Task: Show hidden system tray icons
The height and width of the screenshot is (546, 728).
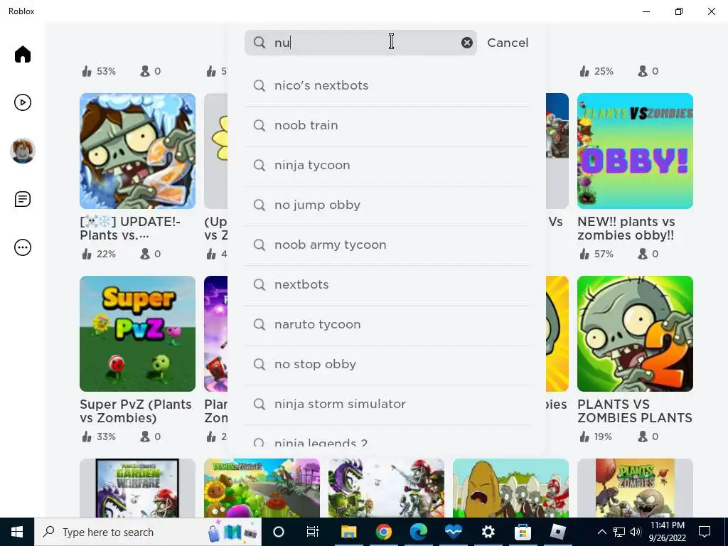Action: 601,532
